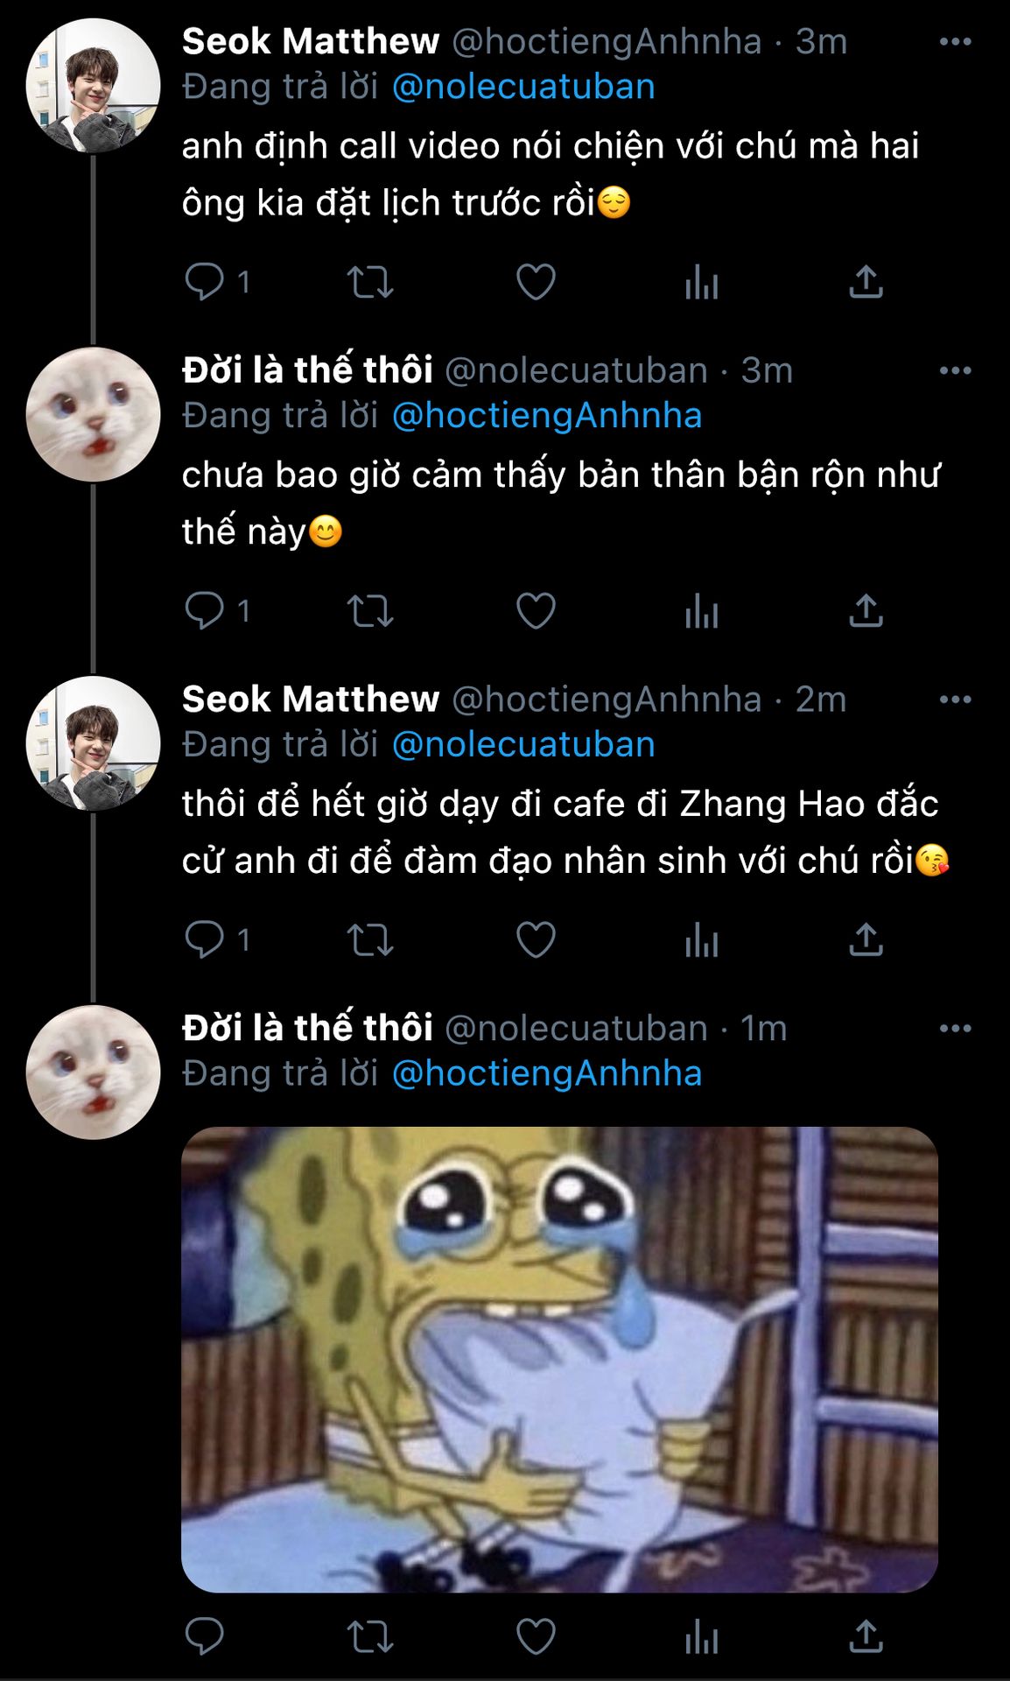Open more options on first Seok Matthew tweet
The height and width of the screenshot is (1681, 1010).
tap(955, 42)
